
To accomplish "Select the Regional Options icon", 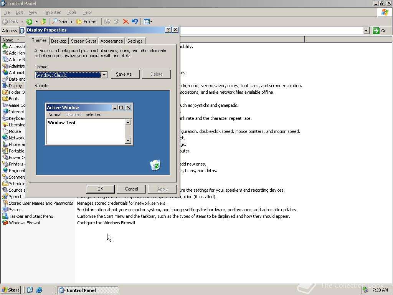I will coord(5,170).
